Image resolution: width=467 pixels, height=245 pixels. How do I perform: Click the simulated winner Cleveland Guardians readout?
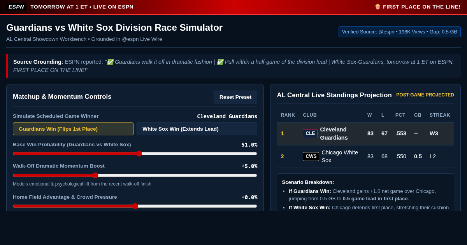(227, 116)
